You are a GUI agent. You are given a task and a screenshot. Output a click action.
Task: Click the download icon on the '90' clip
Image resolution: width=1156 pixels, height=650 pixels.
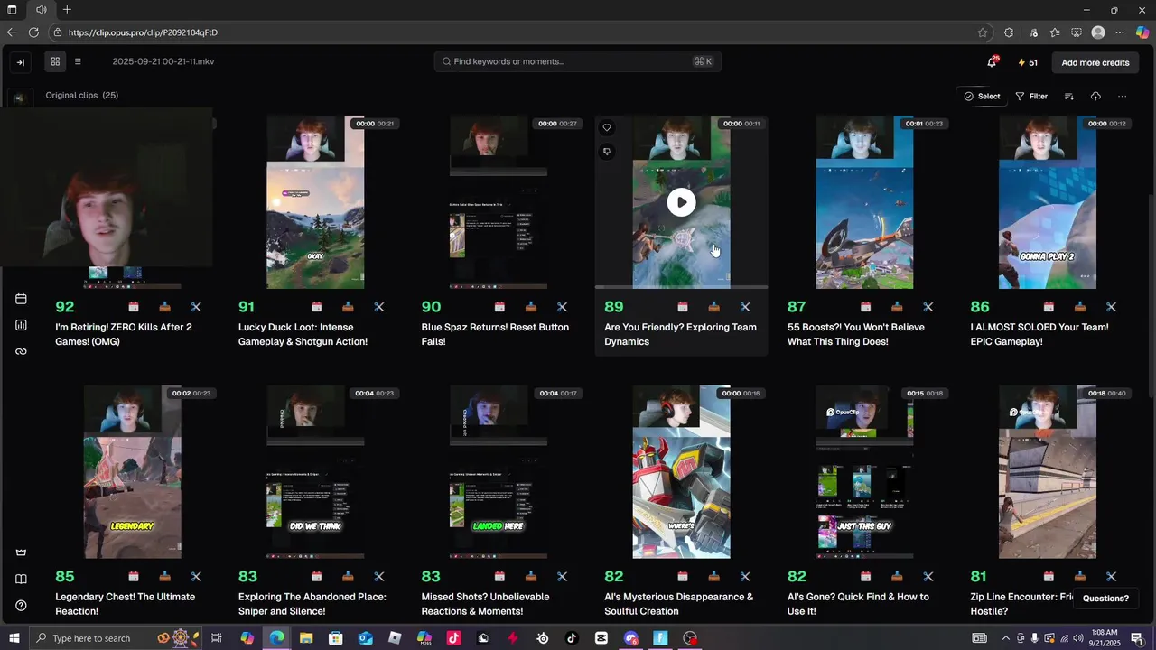[531, 307]
